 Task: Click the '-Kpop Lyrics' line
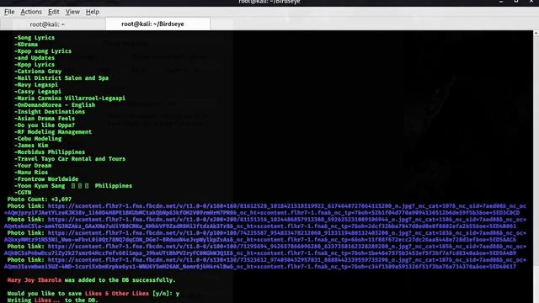(x=35, y=65)
